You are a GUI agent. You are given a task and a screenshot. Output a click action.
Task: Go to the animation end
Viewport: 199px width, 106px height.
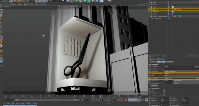coord(114,100)
